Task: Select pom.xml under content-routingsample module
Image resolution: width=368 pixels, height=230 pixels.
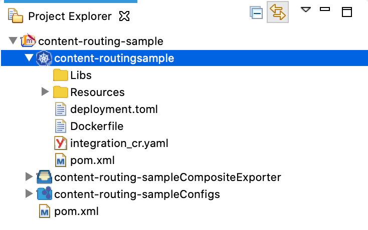Action: (92, 160)
